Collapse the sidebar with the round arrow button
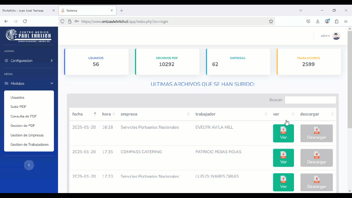 point(29,165)
